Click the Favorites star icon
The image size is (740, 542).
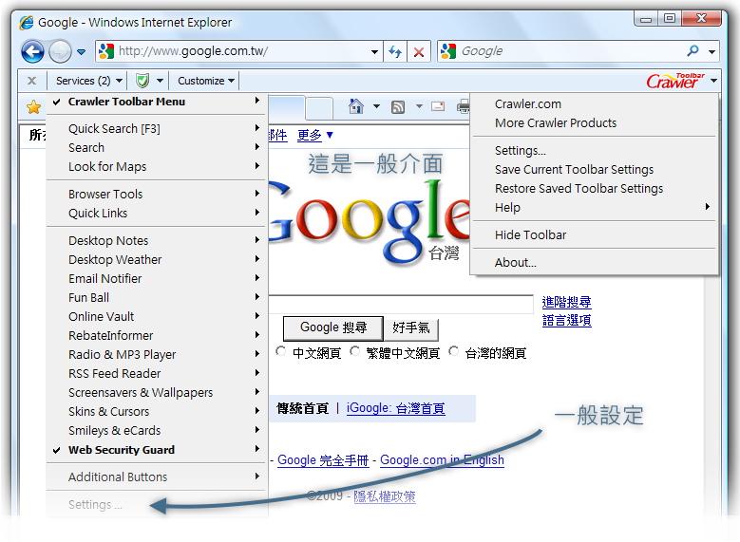click(33, 107)
